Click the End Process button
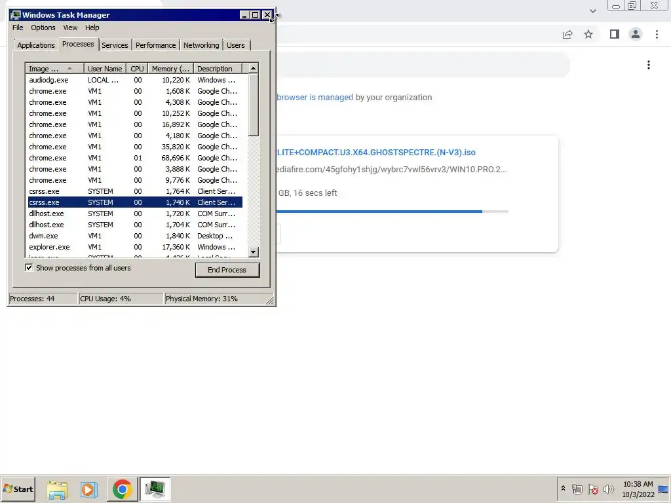Image resolution: width=671 pixels, height=503 pixels. point(227,270)
